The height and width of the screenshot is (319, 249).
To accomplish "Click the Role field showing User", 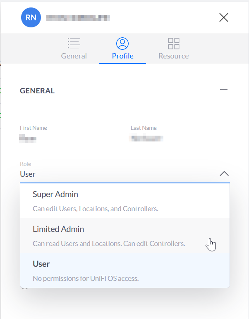I will tap(125, 174).
